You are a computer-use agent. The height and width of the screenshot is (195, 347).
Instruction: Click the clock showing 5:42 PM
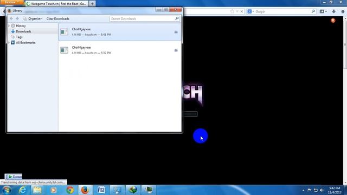pos(335,190)
